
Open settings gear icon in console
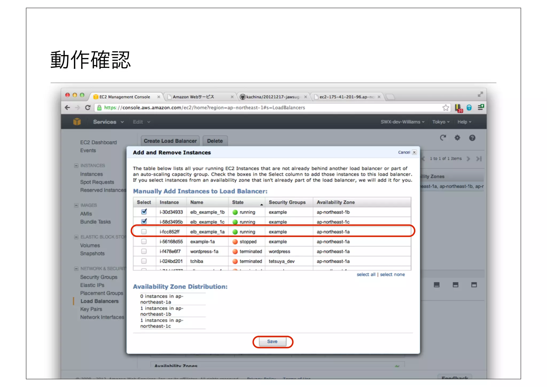pos(457,138)
